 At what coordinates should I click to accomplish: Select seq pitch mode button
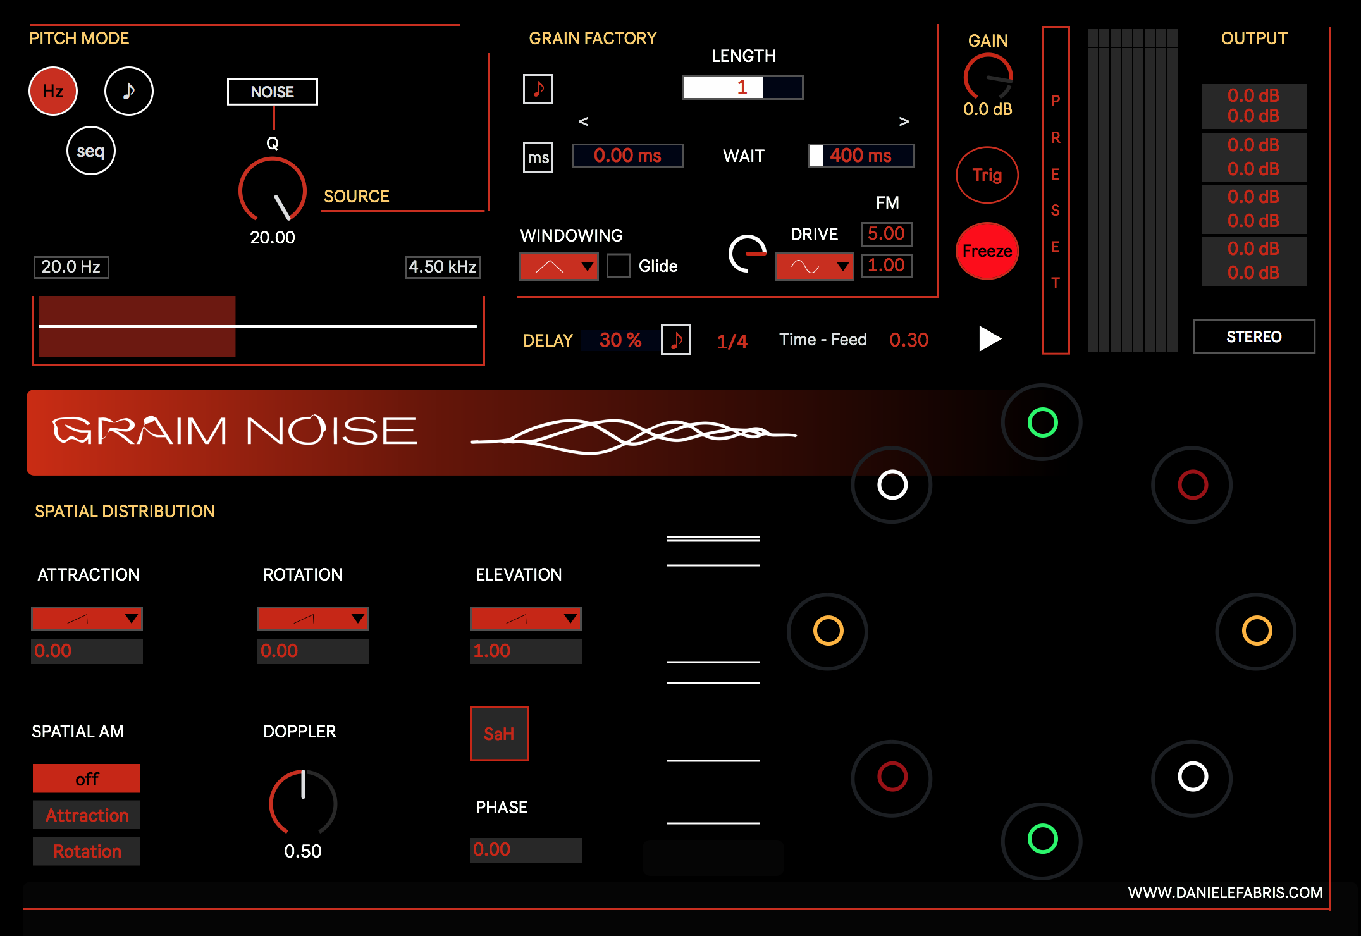point(91,151)
